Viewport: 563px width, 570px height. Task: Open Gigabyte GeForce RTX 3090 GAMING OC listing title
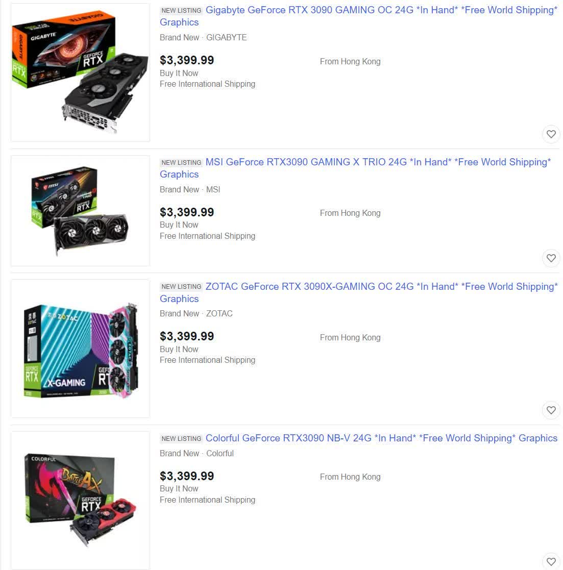359,16
